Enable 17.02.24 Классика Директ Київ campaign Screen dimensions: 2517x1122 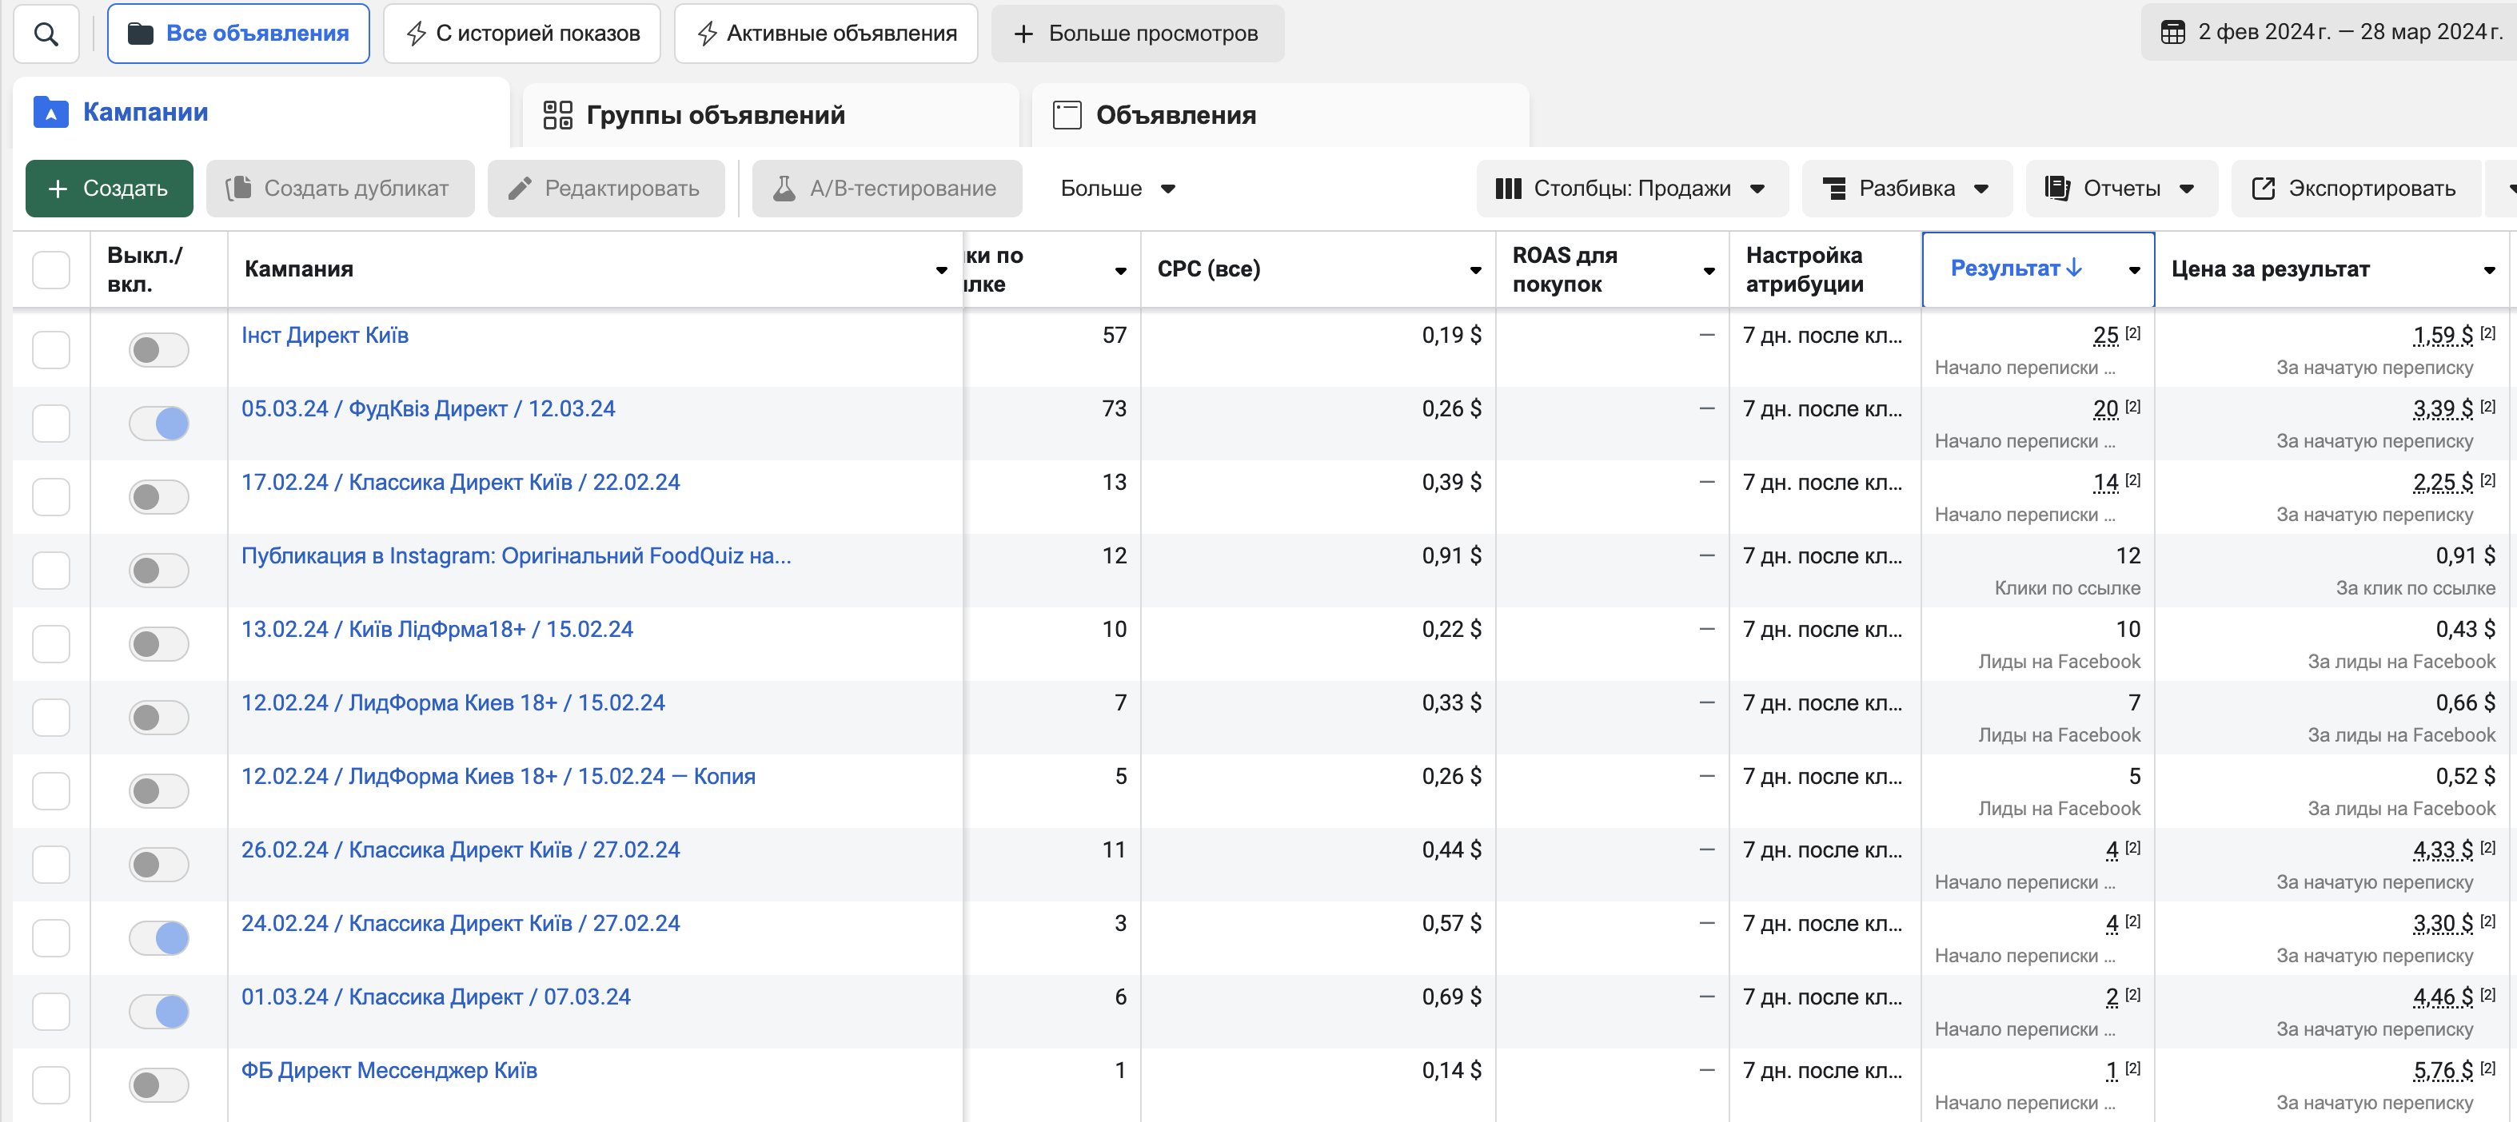[x=158, y=497]
